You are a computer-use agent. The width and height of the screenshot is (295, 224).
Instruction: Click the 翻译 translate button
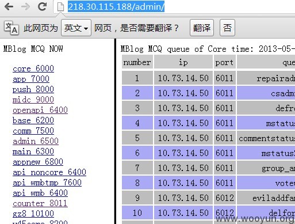202,28
